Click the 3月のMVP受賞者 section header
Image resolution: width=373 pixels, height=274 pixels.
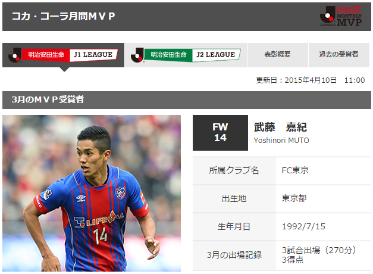tap(48, 99)
